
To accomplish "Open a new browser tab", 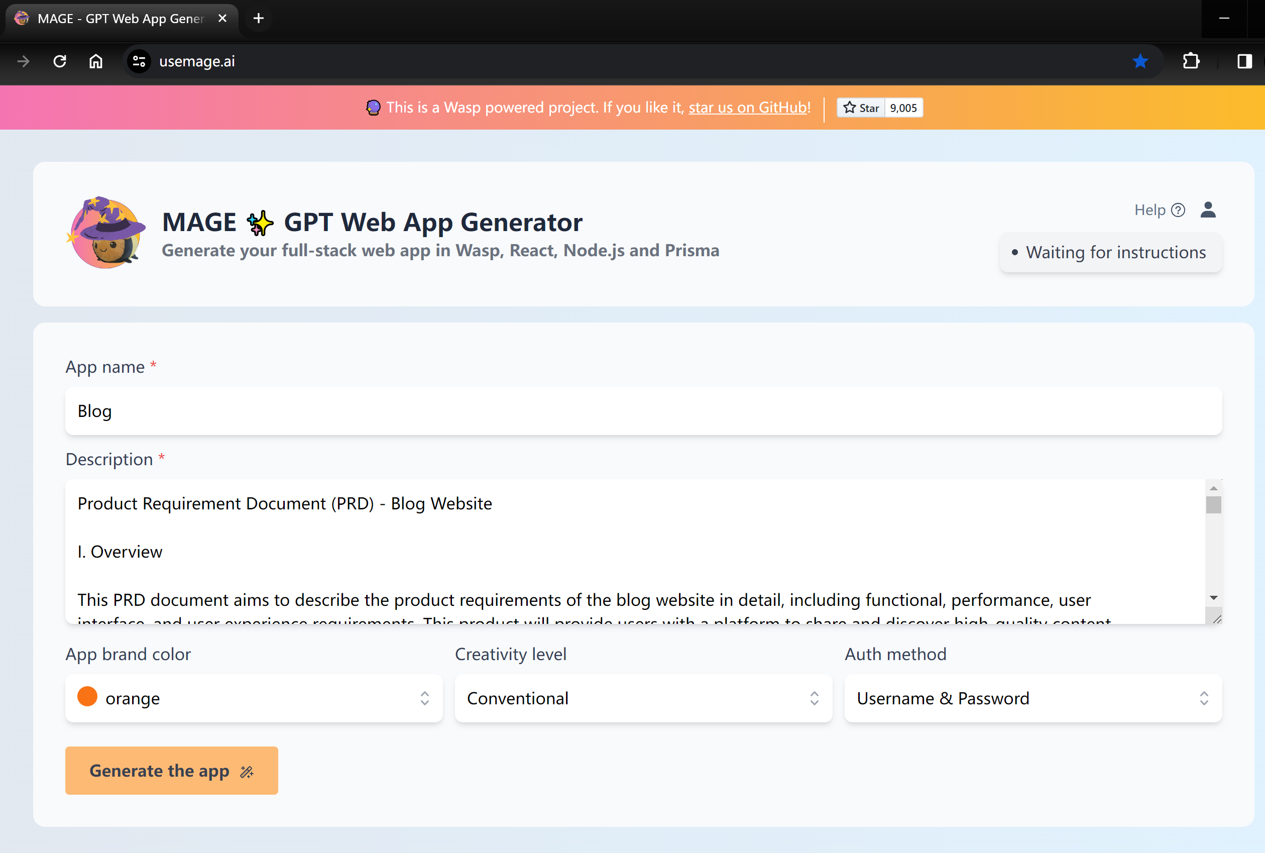I will [x=259, y=19].
